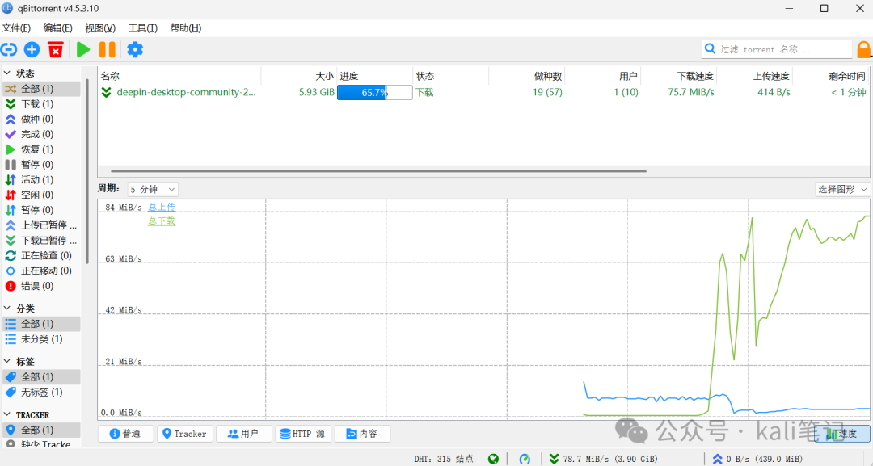
Task: Select 未分类 (1) category filter
Action: coord(41,338)
